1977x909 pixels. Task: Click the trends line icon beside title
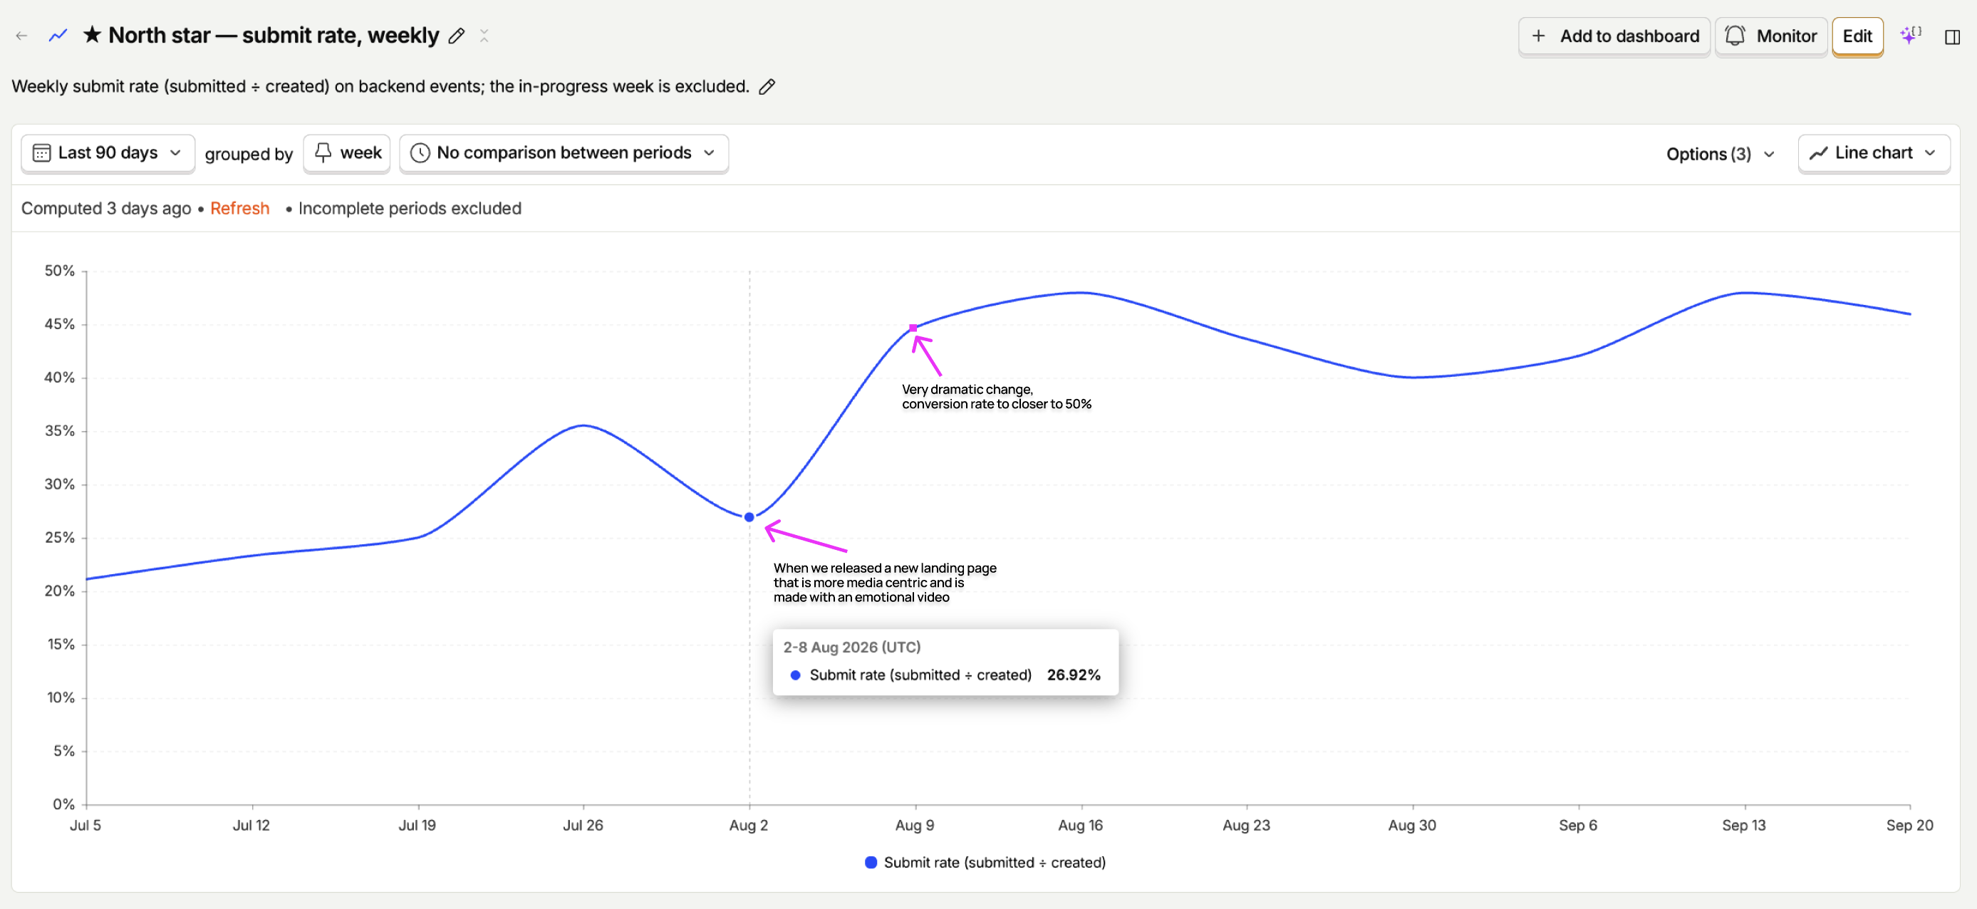tap(58, 36)
